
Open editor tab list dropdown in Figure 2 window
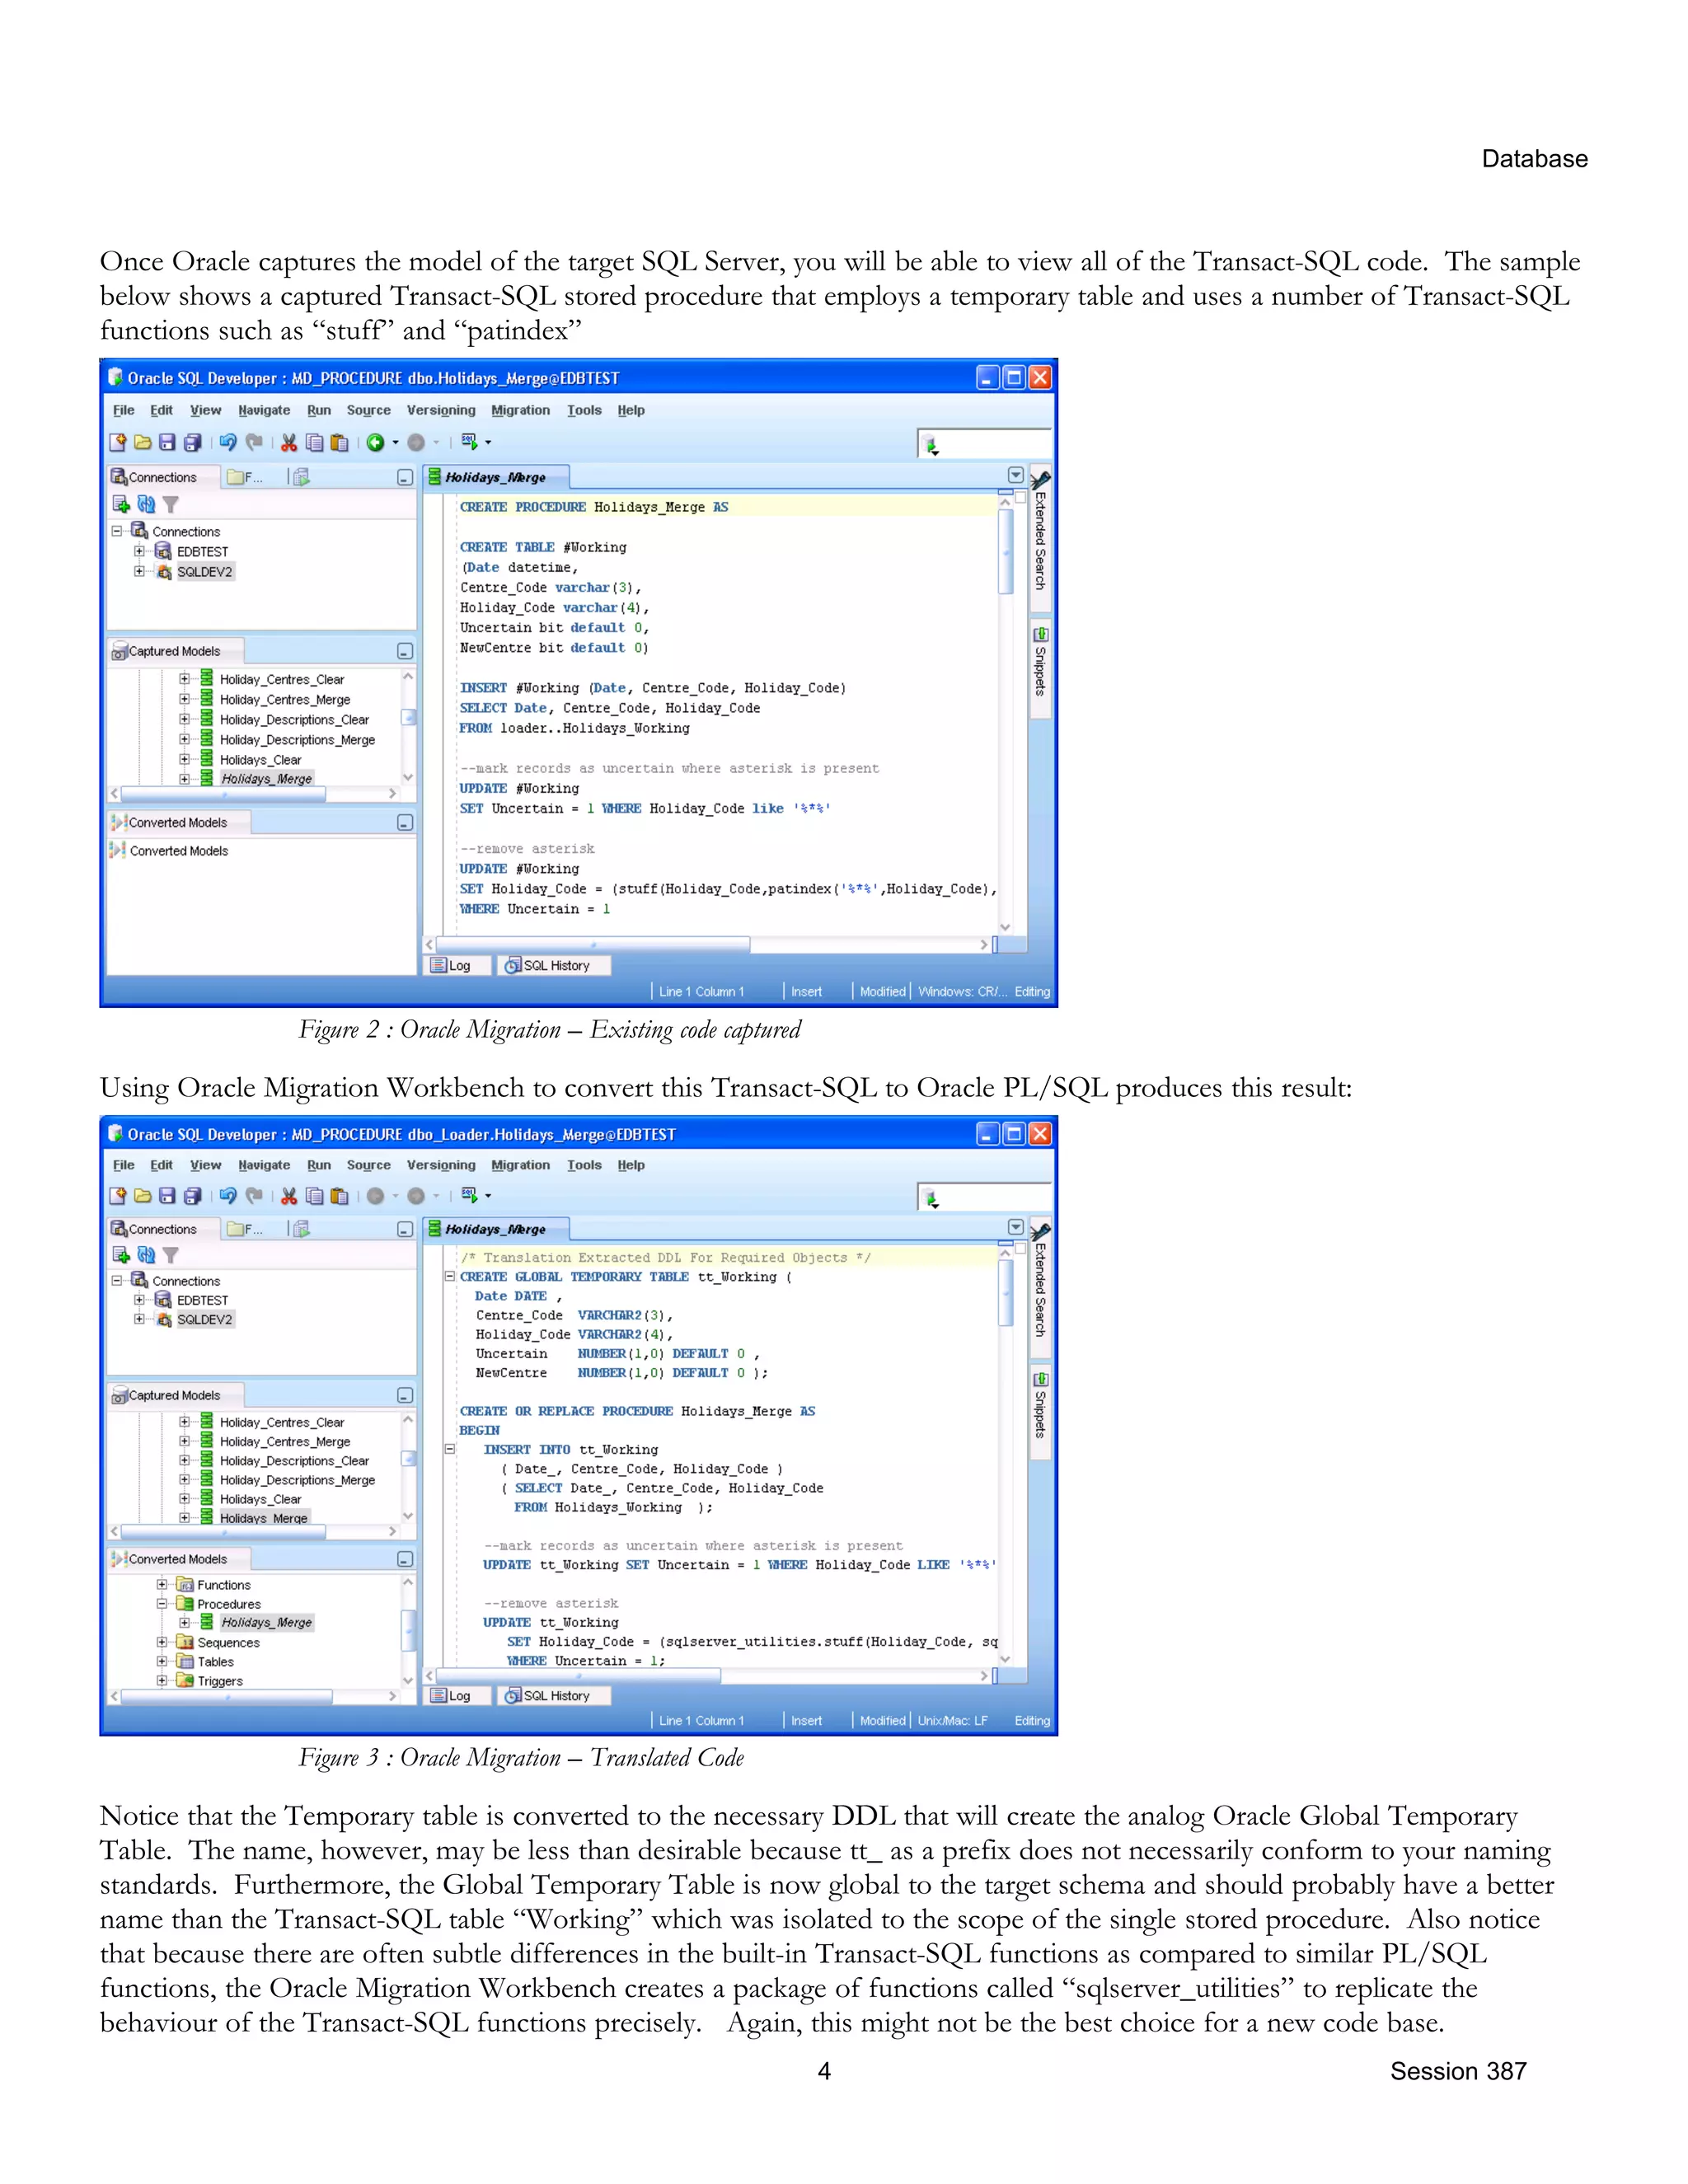pos(1015,475)
